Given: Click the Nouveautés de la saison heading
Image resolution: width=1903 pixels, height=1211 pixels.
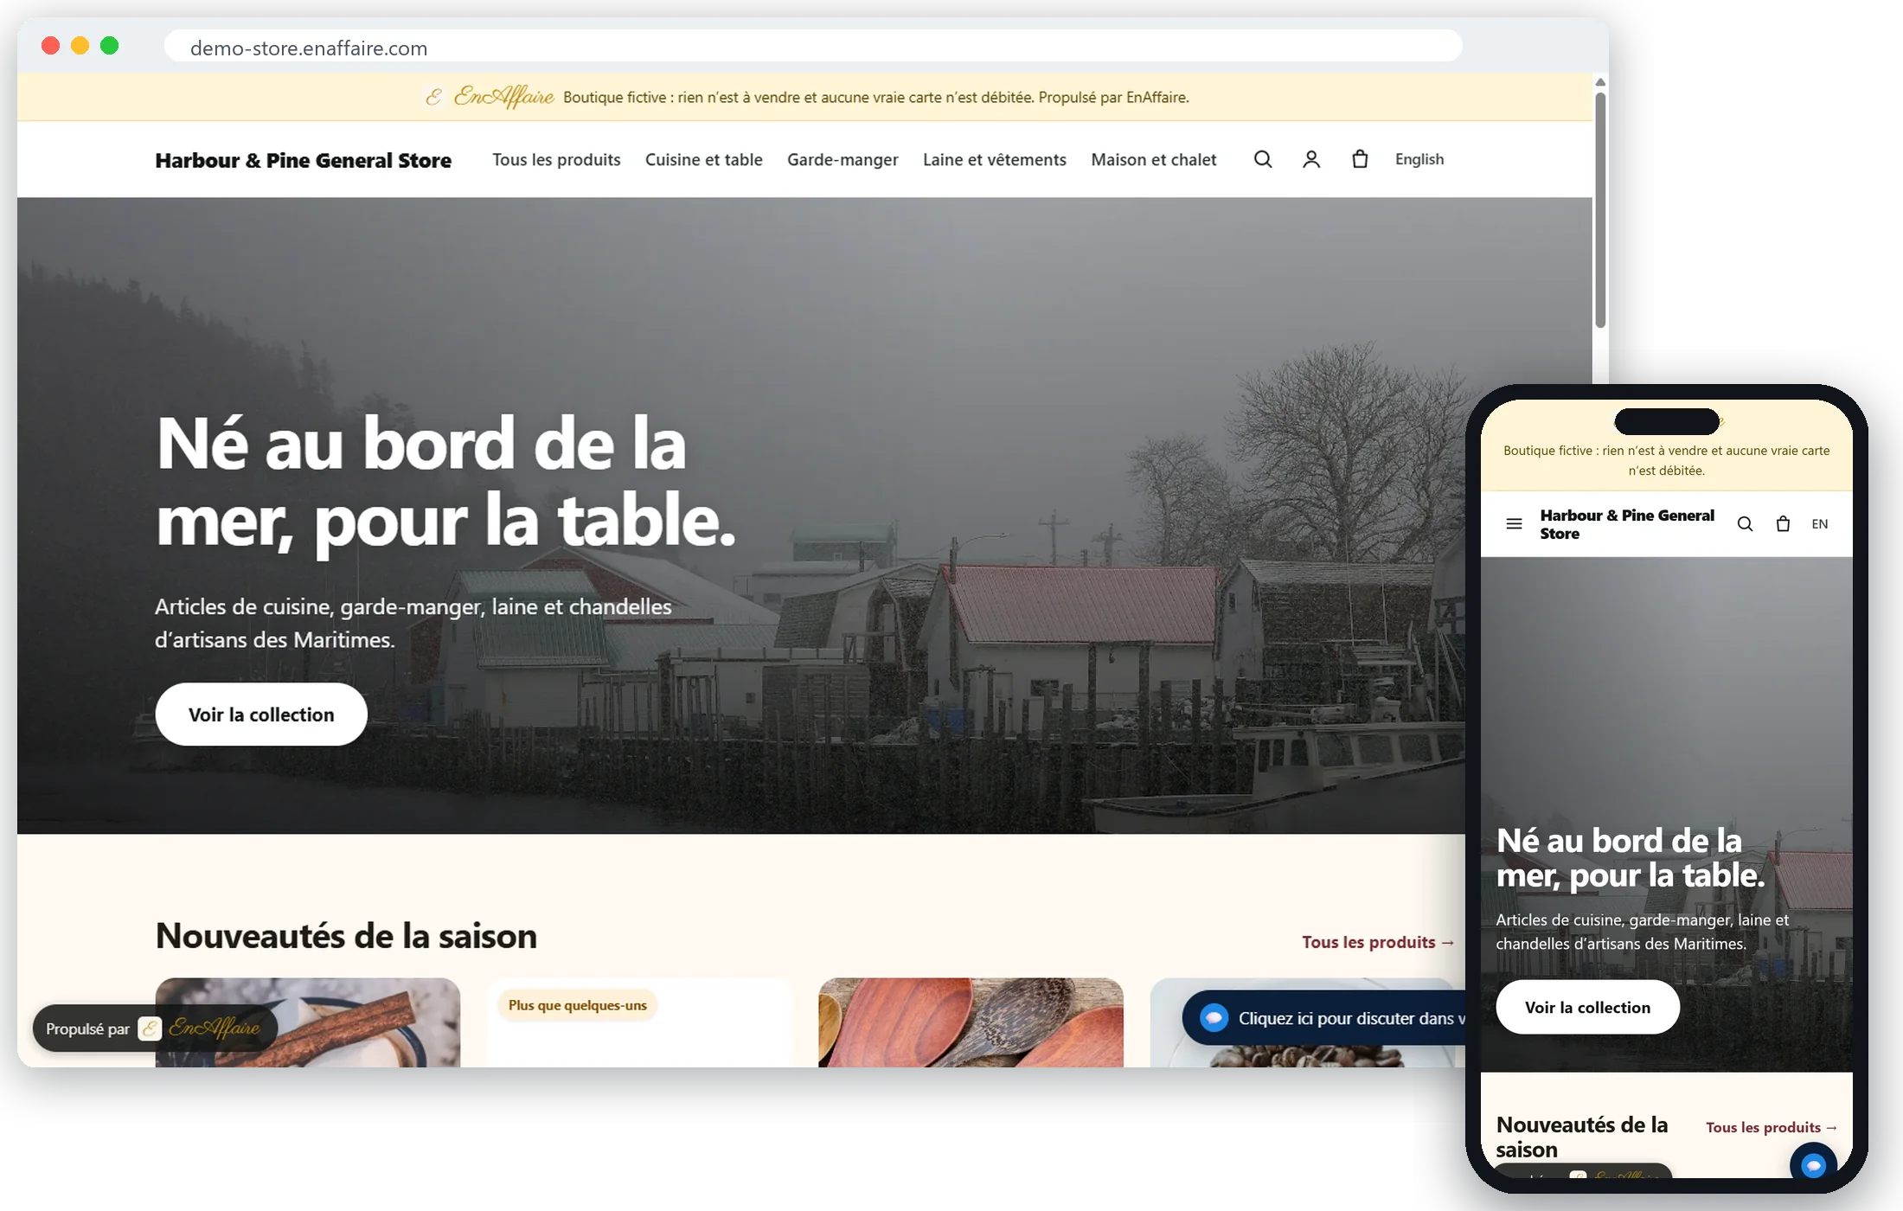Looking at the screenshot, I should coord(346,936).
